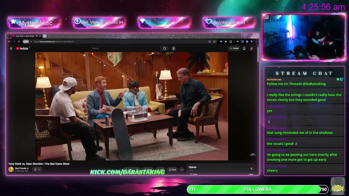Click the video title Tony Hawk vs. Ryan Sheckler
This screenshot has width=349, height=196.
coord(39,164)
